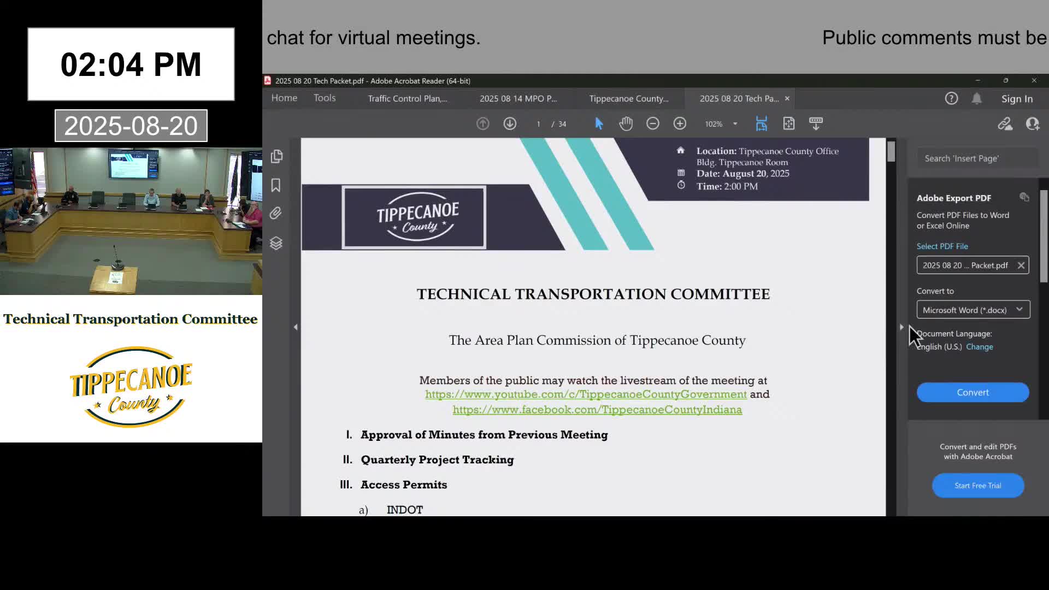1049x590 pixels.
Task: Open the layers panel icon
Action: click(x=276, y=243)
